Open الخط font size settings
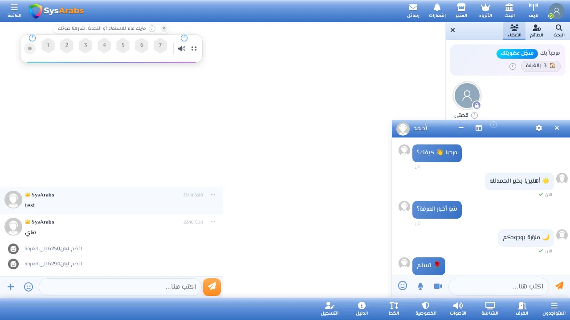 (x=394, y=309)
